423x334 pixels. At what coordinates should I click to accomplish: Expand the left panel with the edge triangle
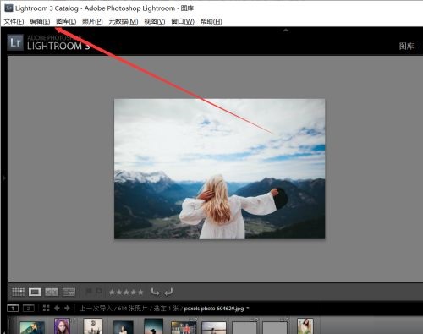[x=4, y=178]
